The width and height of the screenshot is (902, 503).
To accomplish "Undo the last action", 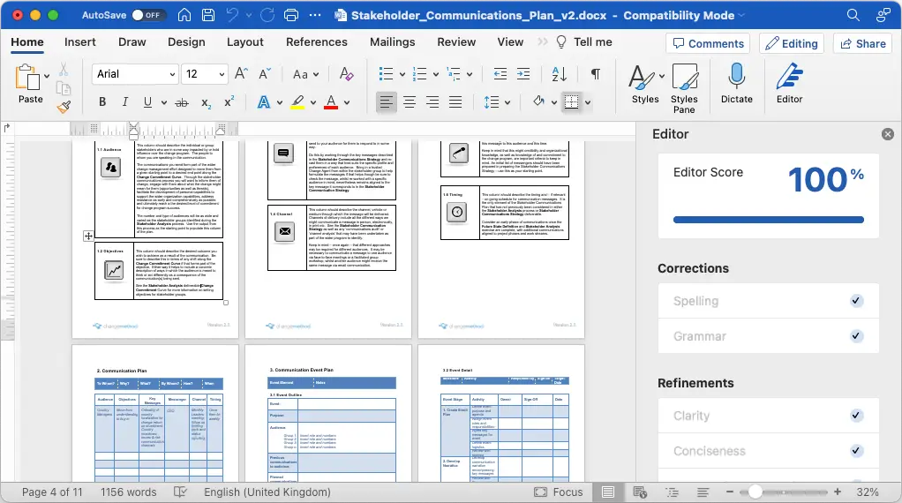I will click(232, 15).
